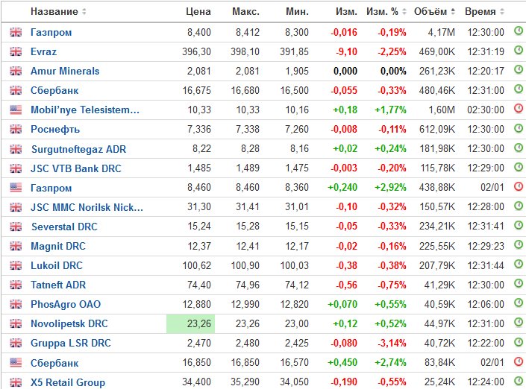
Task: Open Magnit DRC link
Action: tap(58, 246)
